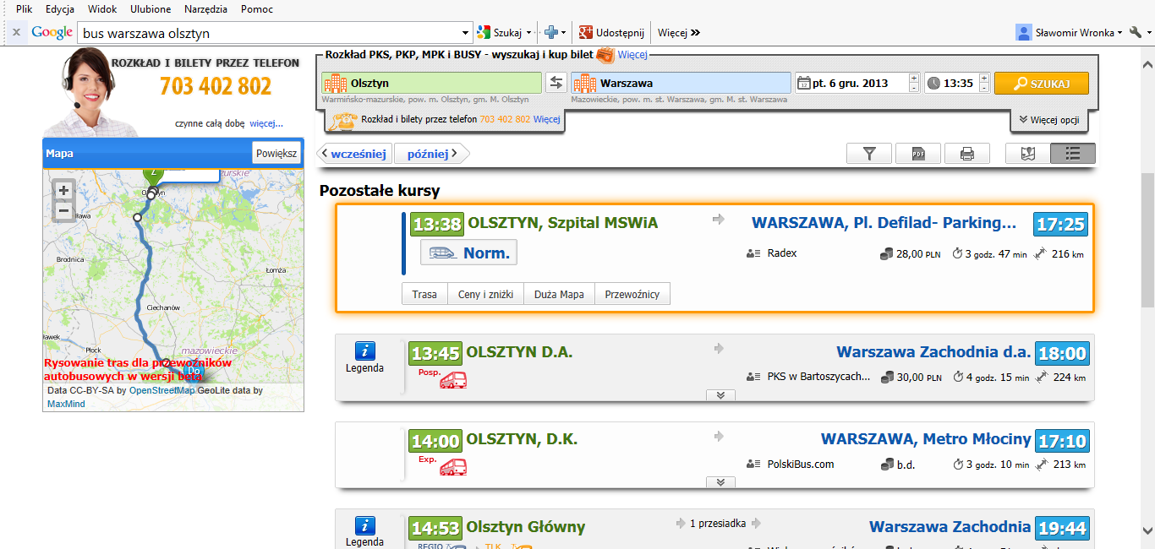Click the destination field Warszawa
1155x549 pixels.
681,83
